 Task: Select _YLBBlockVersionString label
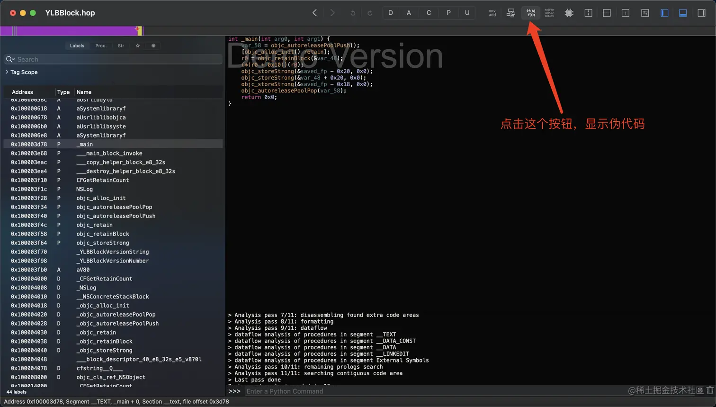tap(113, 252)
